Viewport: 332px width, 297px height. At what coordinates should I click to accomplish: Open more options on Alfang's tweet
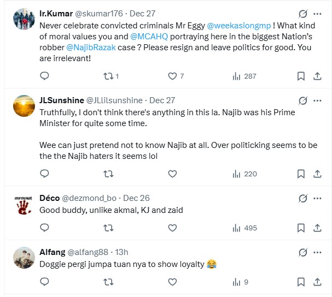click(318, 252)
